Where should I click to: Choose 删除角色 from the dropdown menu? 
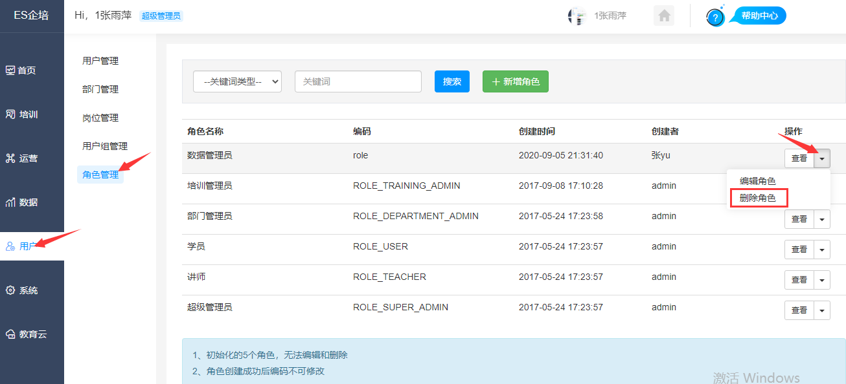pos(758,198)
